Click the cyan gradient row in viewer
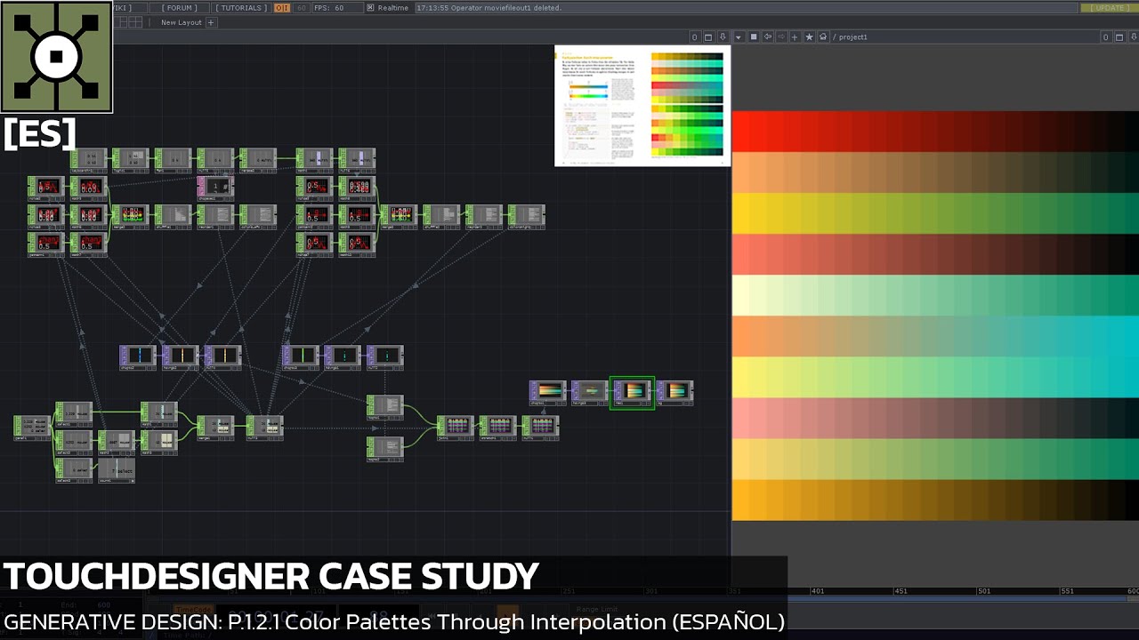This screenshot has height=640, width=1139. tap(935, 336)
